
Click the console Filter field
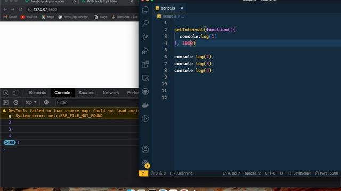click(97, 102)
